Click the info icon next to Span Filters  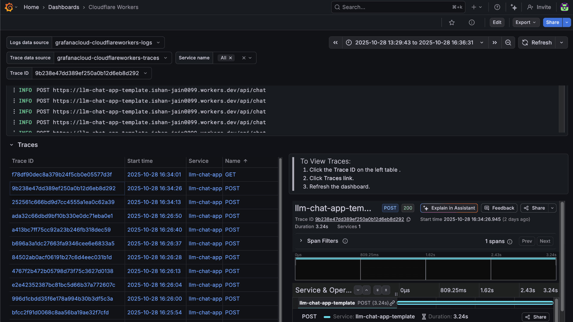click(345, 241)
